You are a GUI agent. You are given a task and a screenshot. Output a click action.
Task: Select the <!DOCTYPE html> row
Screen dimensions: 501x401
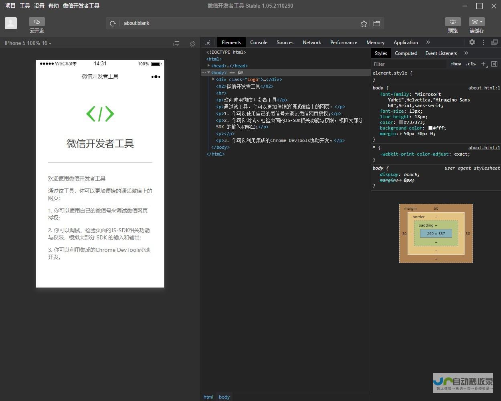point(226,52)
